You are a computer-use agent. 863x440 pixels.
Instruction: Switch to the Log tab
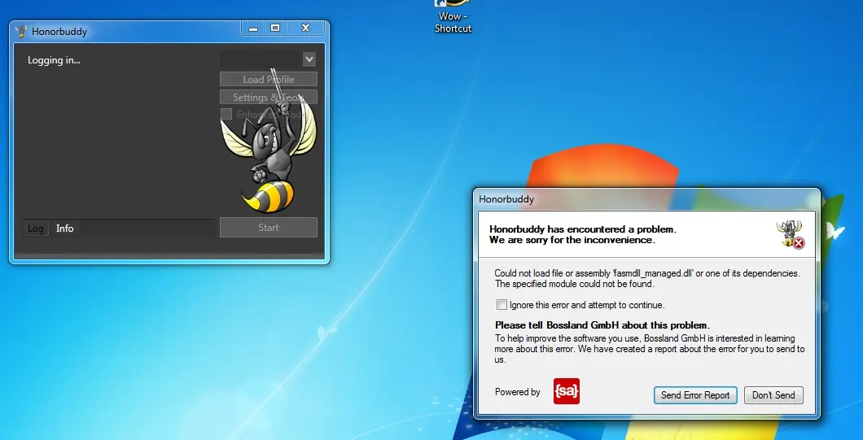point(36,229)
